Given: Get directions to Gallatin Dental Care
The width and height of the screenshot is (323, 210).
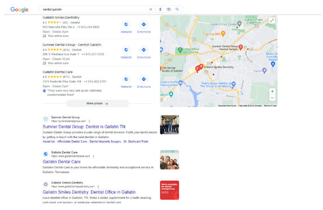Looking at the screenshot, I should tap(144, 79).
